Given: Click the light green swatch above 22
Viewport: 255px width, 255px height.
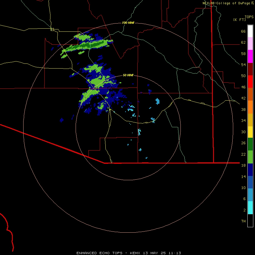Looking at the screenshot, I should tap(250, 157).
